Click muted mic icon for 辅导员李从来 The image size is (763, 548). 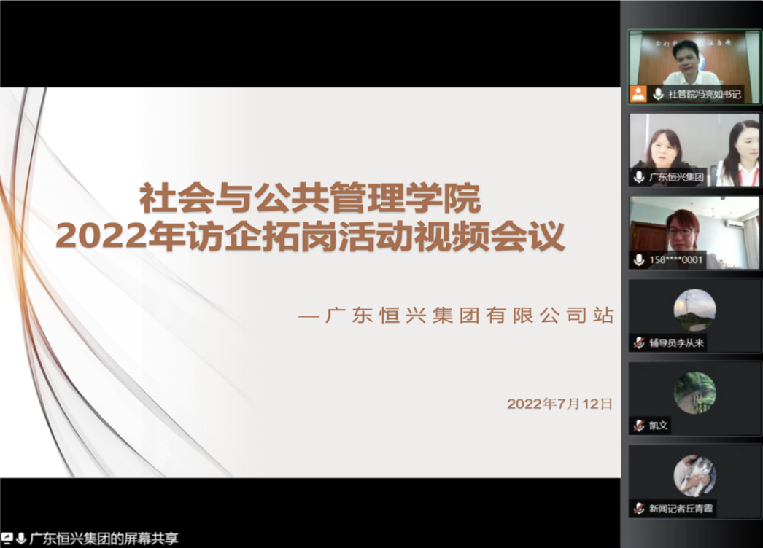click(639, 343)
